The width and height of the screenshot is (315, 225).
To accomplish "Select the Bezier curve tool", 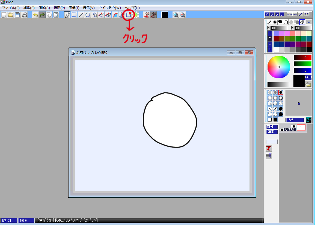I will (x=101, y=15).
